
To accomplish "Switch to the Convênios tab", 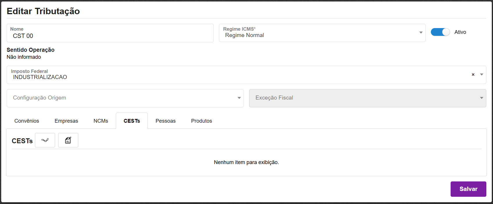I will pyautogui.click(x=27, y=121).
